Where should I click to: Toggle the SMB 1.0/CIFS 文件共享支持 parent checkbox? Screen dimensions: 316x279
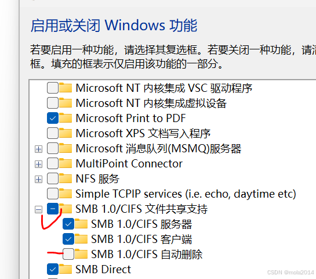coord(53,209)
